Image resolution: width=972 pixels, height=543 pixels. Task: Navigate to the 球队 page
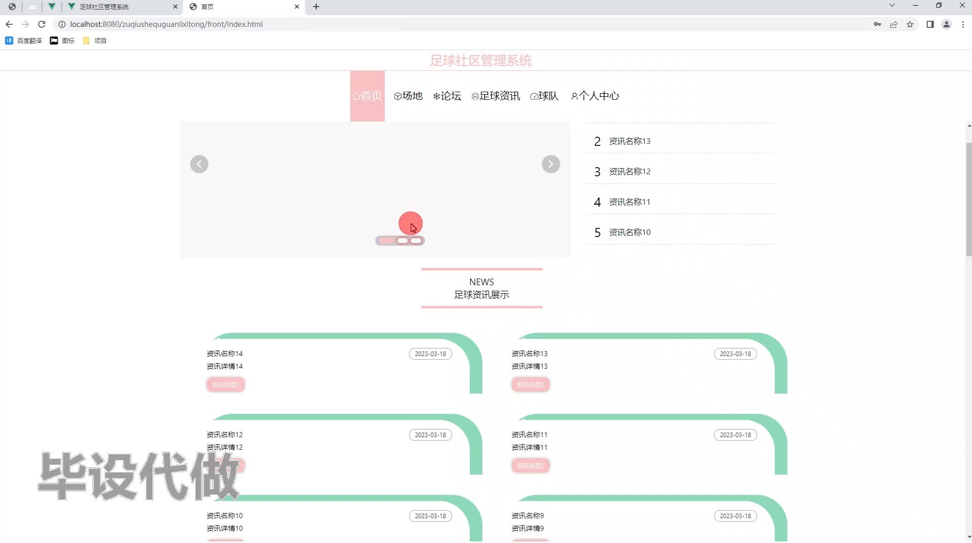544,96
